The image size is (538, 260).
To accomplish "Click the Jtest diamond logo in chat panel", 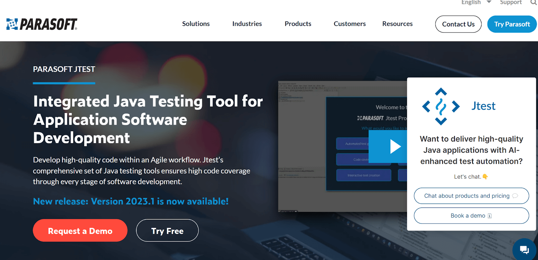I will (441, 106).
